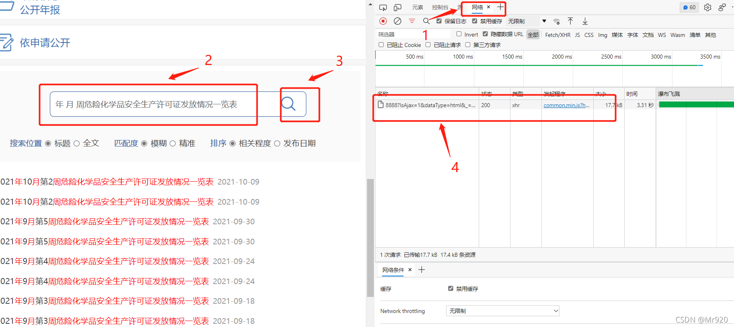Viewport: 734px width, 327px height.
Task: Open first 2021年9月第5周 result dated 2021-09-30
Action: pyautogui.click(x=105, y=221)
